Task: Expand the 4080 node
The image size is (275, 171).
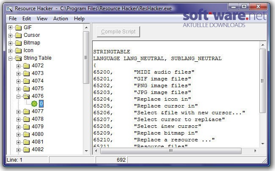Action: [19, 135]
